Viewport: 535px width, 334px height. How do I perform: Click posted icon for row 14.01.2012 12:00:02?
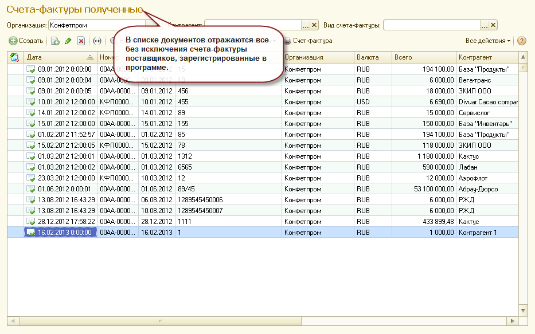(31, 113)
